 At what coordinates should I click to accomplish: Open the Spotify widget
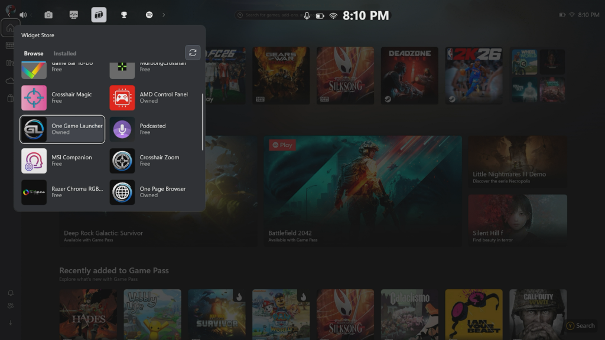[x=149, y=15]
